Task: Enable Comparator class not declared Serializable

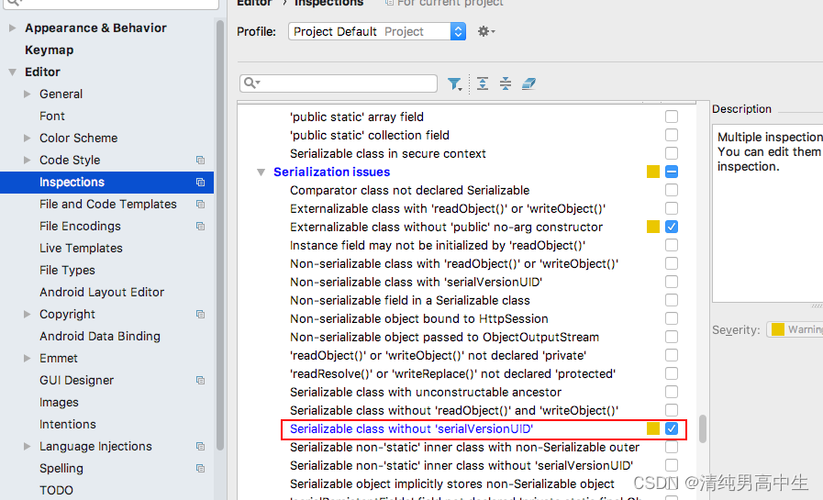Action: tap(672, 190)
